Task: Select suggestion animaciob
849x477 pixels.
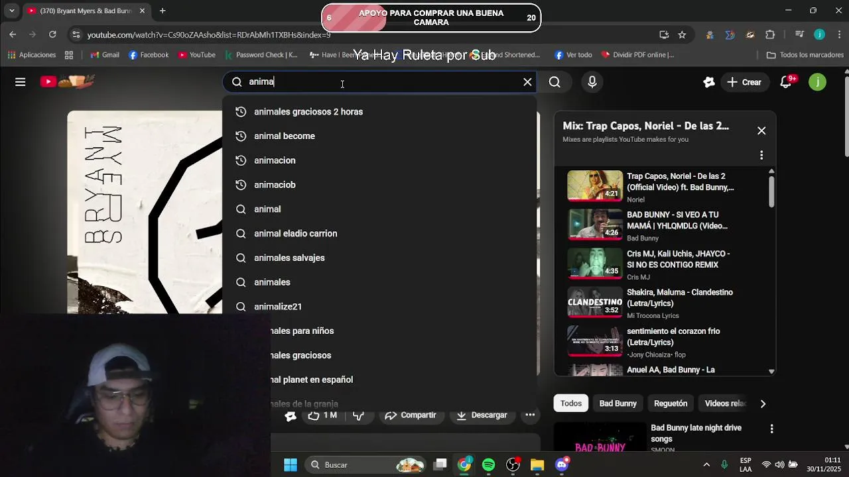Action: [379, 185]
